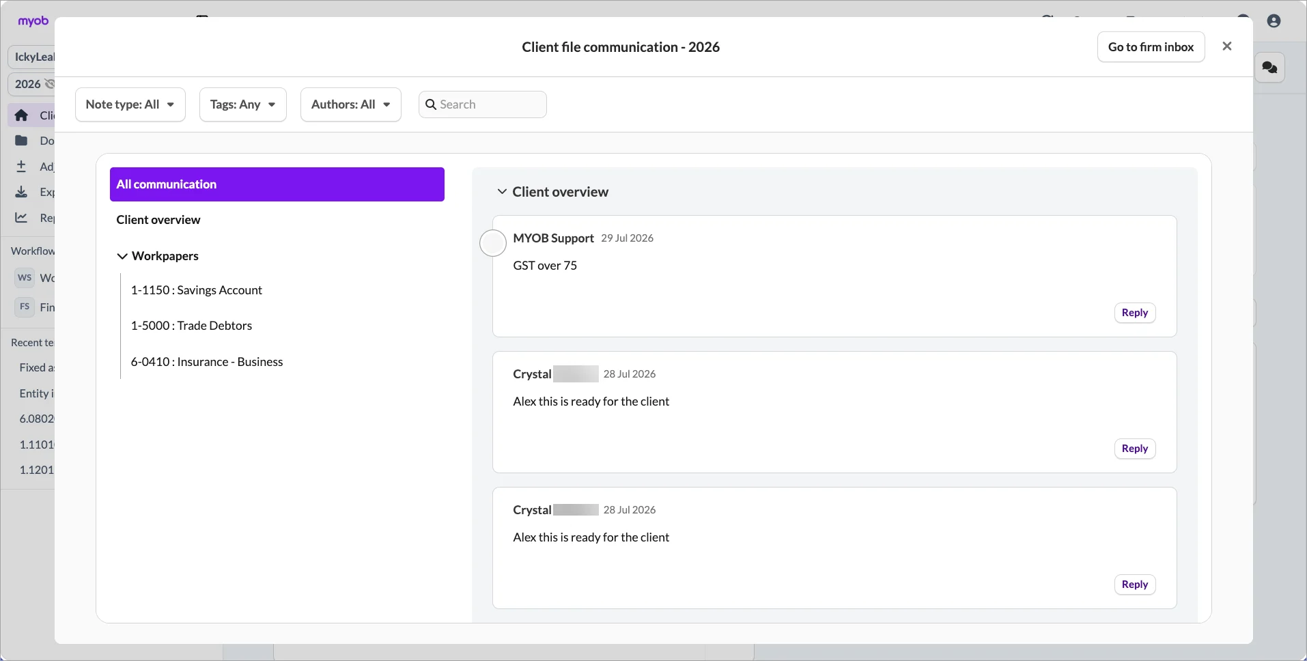Open the chat bubbles communication icon
The height and width of the screenshot is (661, 1307).
[1269, 68]
